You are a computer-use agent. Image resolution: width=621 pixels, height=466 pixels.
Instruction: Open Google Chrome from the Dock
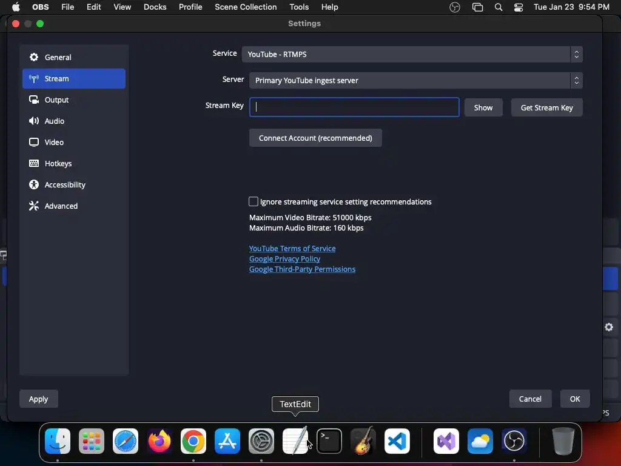click(x=193, y=441)
